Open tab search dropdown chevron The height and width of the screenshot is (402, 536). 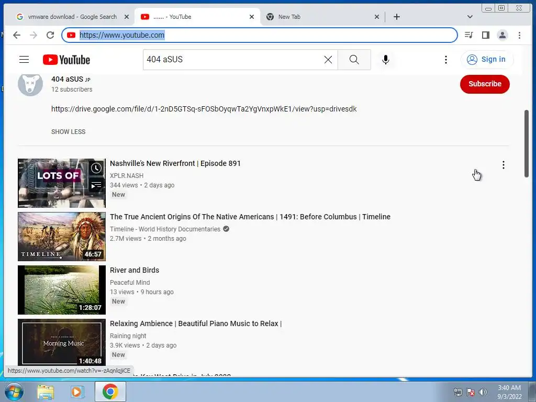[x=470, y=17]
